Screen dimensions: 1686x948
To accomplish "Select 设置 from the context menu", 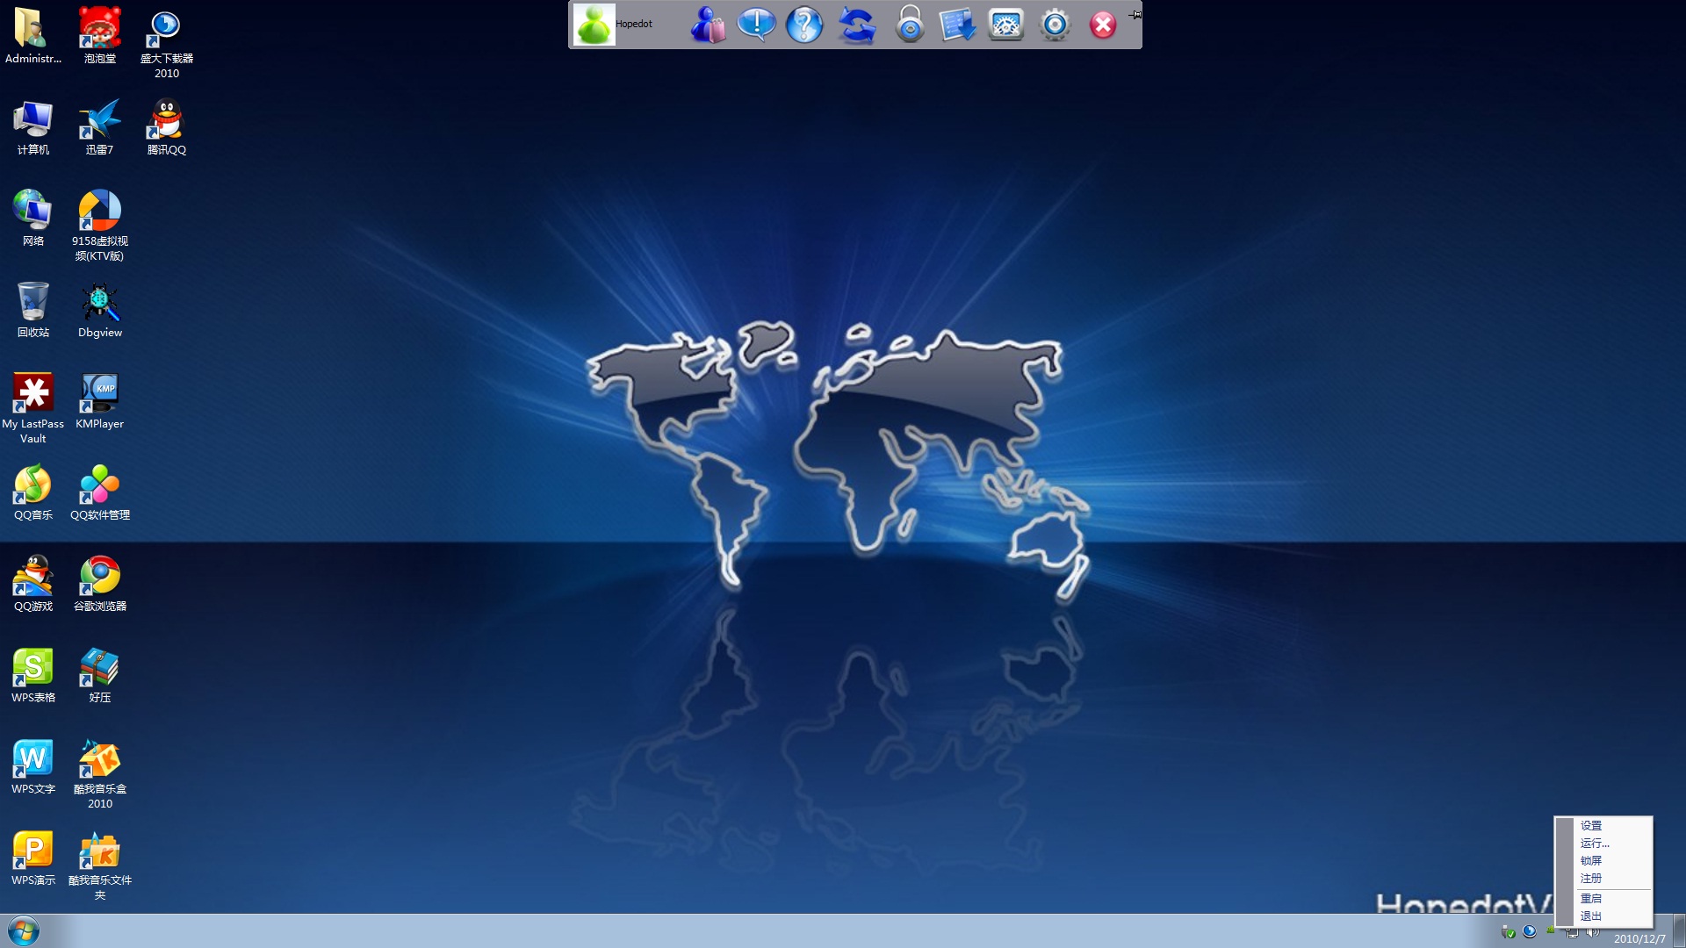I will point(1591,825).
